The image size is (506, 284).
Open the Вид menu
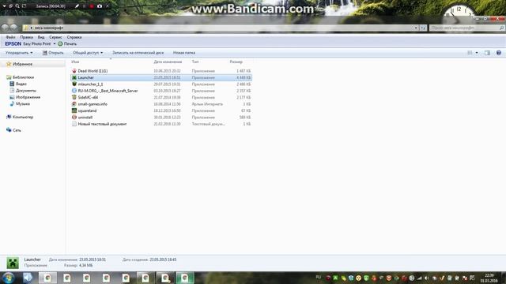click(41, 37)
